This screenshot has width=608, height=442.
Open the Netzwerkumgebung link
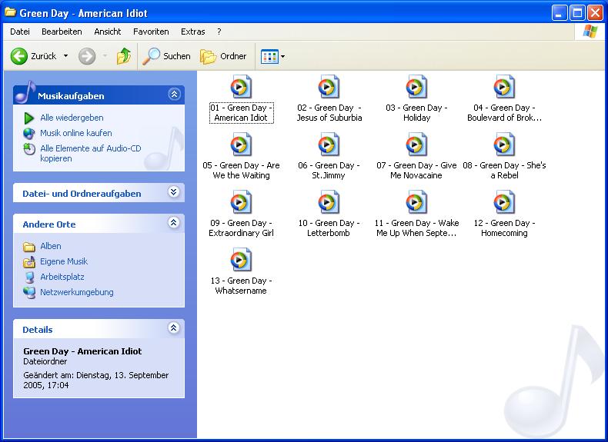pyautogui.click(x=77, y=292)
